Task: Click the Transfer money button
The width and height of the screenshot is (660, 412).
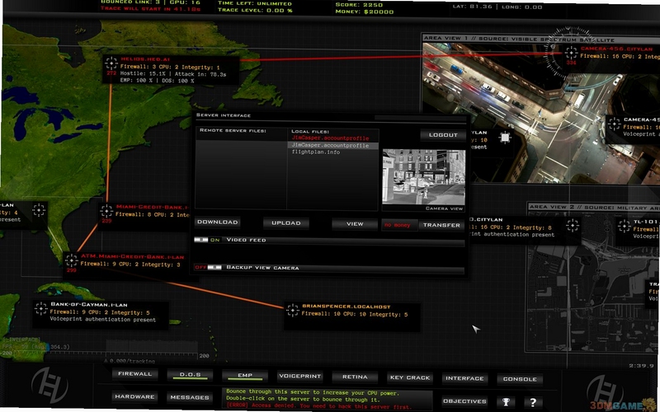Action: [x=441, y=225]
